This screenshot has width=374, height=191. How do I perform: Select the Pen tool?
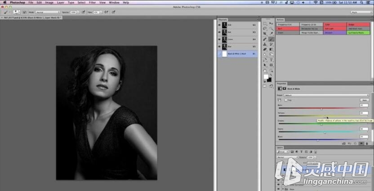(265, 60)
